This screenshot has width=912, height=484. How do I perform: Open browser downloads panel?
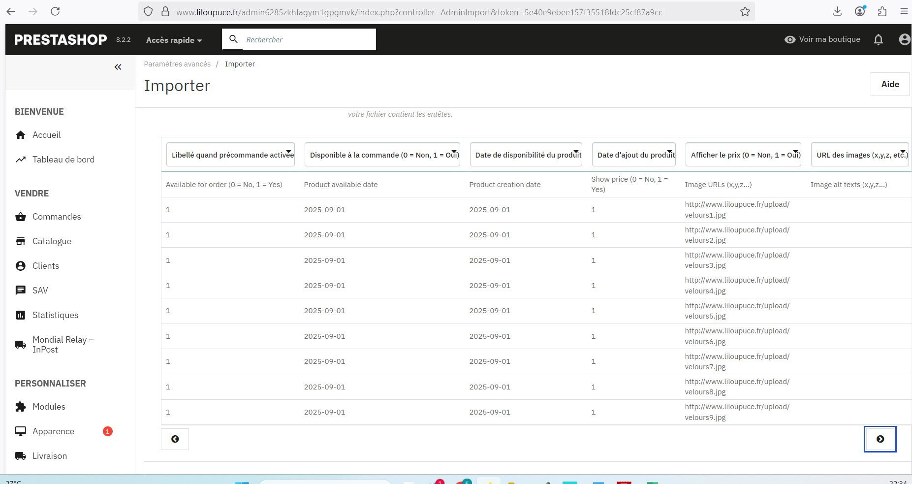837,11
